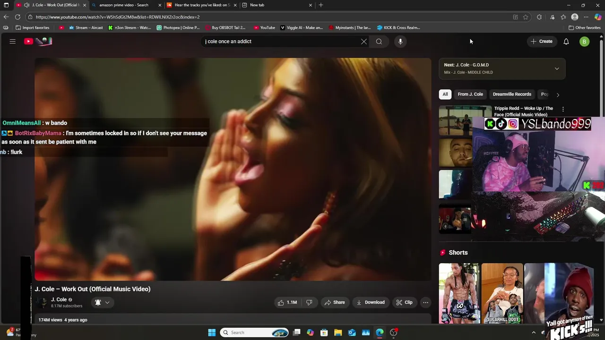Image resolution: width=605 pixels, height=340 pixels.
Task: Open Stream – Aircast bookmark
Action: [x=86, y=28]
